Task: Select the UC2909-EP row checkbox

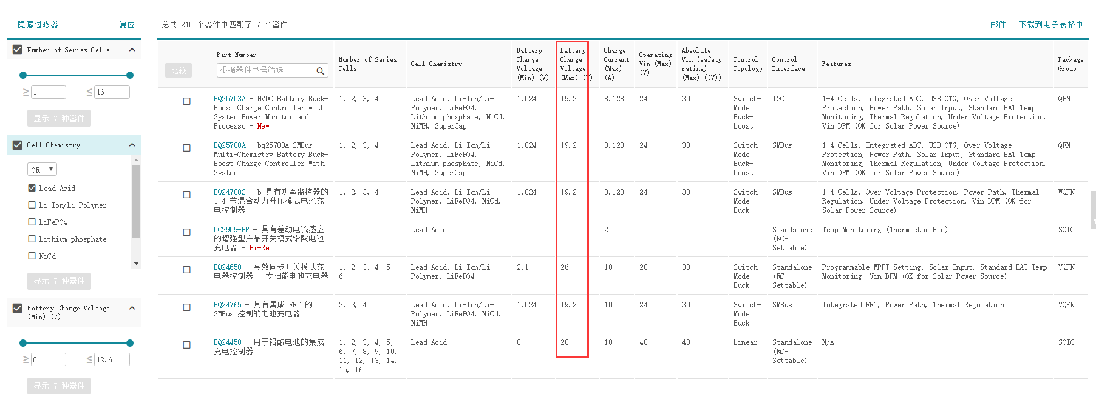Action: point(187,232)
